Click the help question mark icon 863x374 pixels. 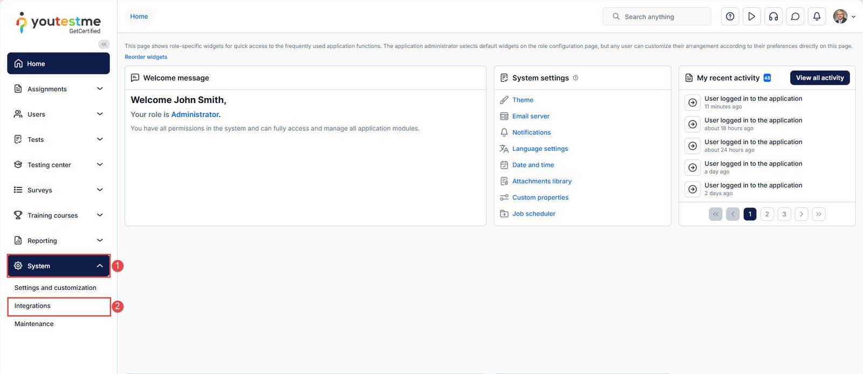730,17
